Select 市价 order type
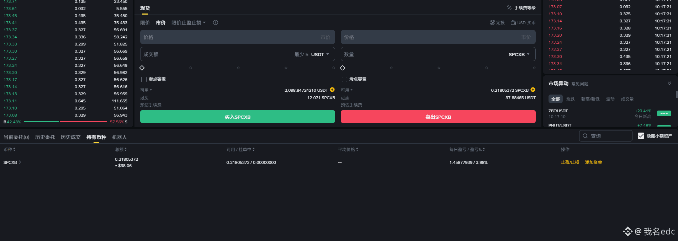This screenshot has height=241, width=678. pyautogui.click(x=161, y=22)
